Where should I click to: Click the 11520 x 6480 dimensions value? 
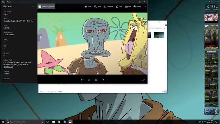point(9,35)
